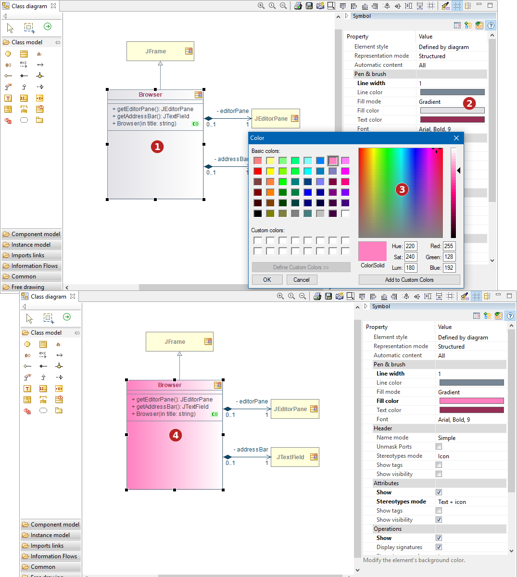Click the align top icon on the pink Browser diagram toolbar
517x577 pixels.
(x=362, y=296)
